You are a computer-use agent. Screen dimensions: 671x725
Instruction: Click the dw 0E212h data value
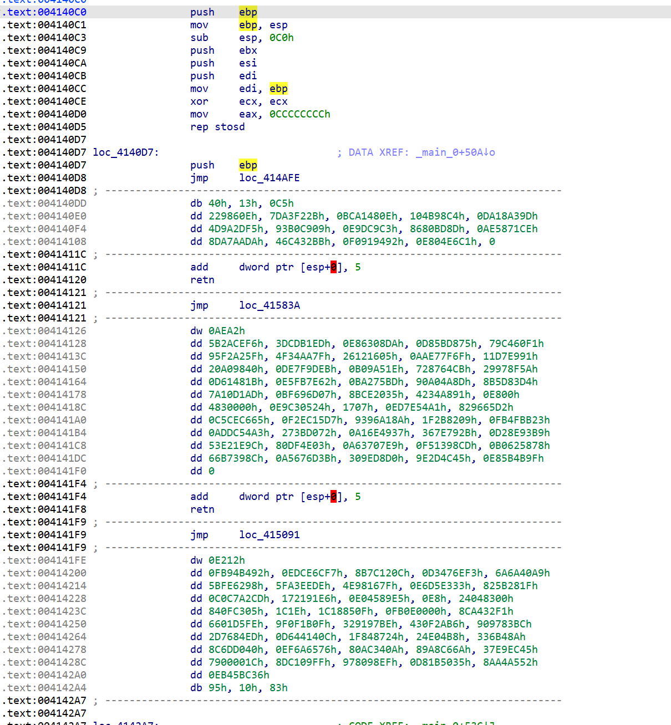tap(226, 560)
